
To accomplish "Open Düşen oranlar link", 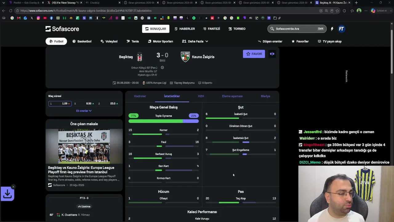I will pyautogui.click(x=270, y=41).
